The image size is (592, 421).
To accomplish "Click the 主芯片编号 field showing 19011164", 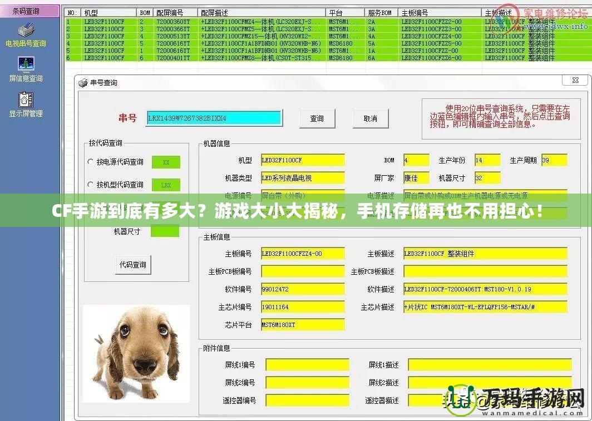I will [303, 306].
